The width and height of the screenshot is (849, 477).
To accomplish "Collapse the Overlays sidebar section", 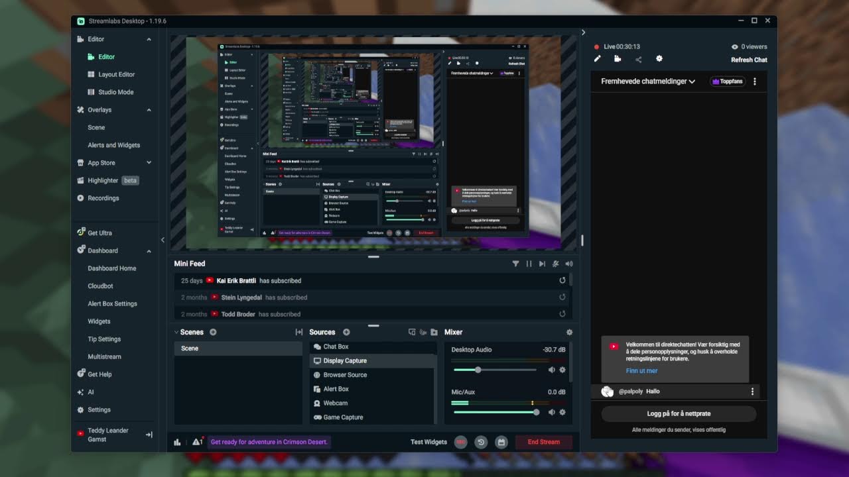I will [x=149, y=110].
